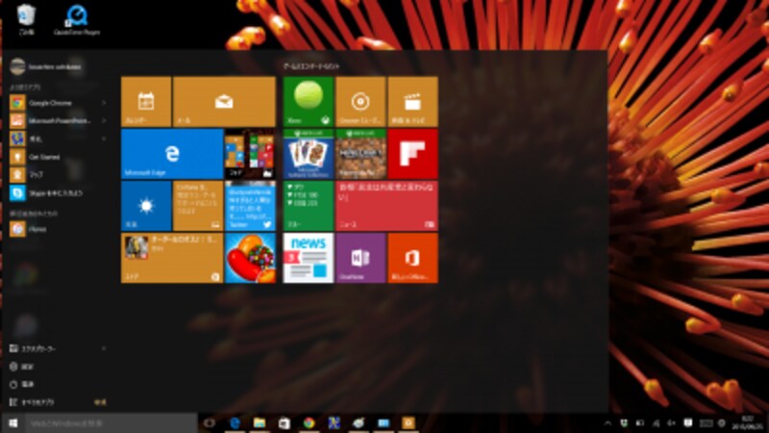
Task: Open the Candy Crush game tile
Action: tap(250, 258)
